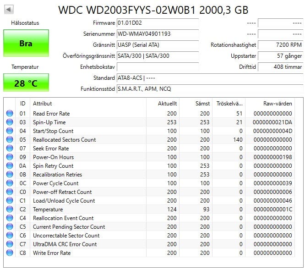The height and width of the screenshot is (270, 305).
Task: Click raw value 00000000004D
Action: tap(272, 131)
